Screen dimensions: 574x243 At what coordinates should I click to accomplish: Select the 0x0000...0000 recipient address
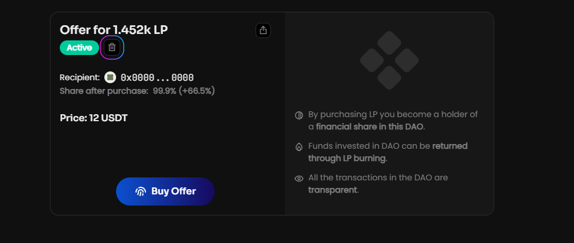pos(157,77)
